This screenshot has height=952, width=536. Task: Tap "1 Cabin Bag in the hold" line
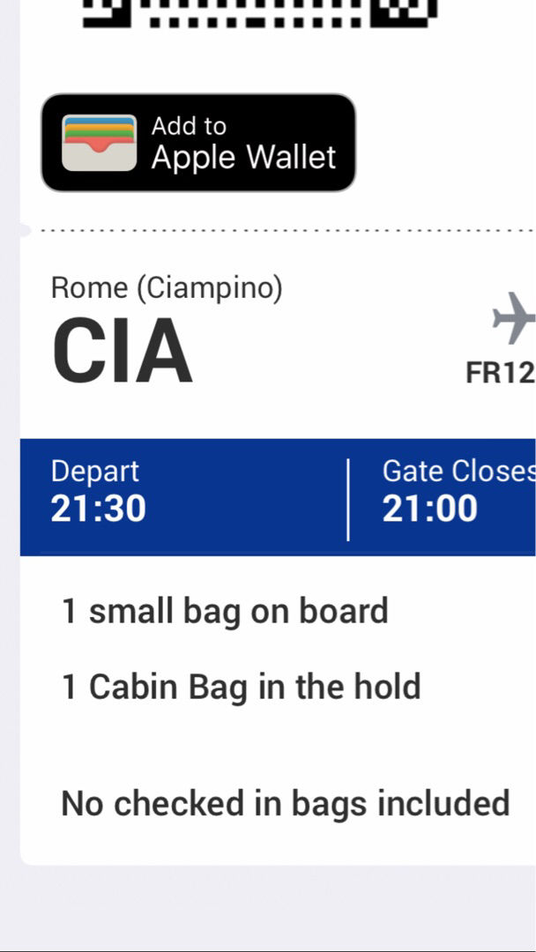(241, 687)
